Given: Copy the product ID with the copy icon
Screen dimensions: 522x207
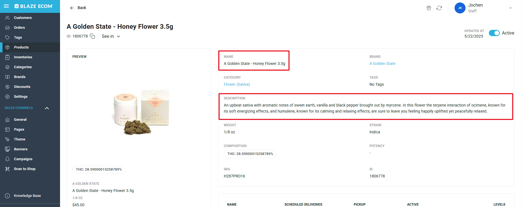Looking at the screenshot, I should [92, 36].
